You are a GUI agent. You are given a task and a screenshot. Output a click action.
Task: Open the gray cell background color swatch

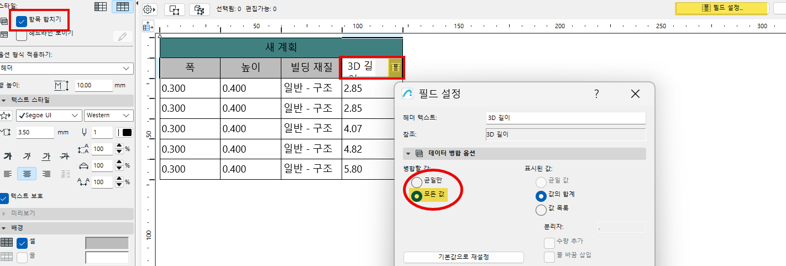point(107,243)
